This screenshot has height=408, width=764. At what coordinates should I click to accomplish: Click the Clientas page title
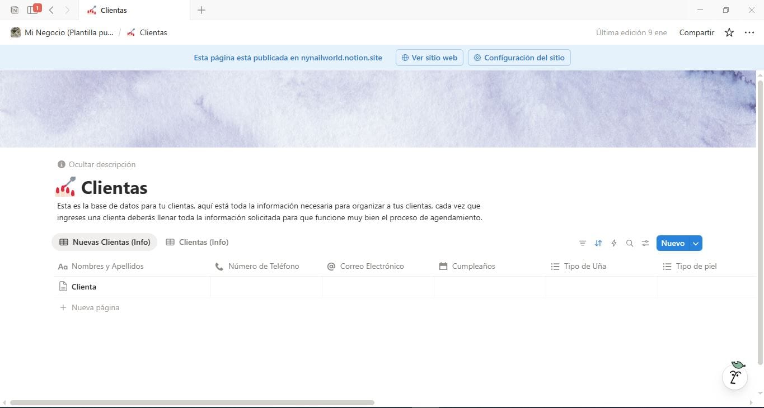click(x=114, y=187)
